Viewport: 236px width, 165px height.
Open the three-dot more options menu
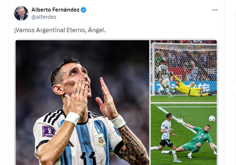click(x=215, y=10)
